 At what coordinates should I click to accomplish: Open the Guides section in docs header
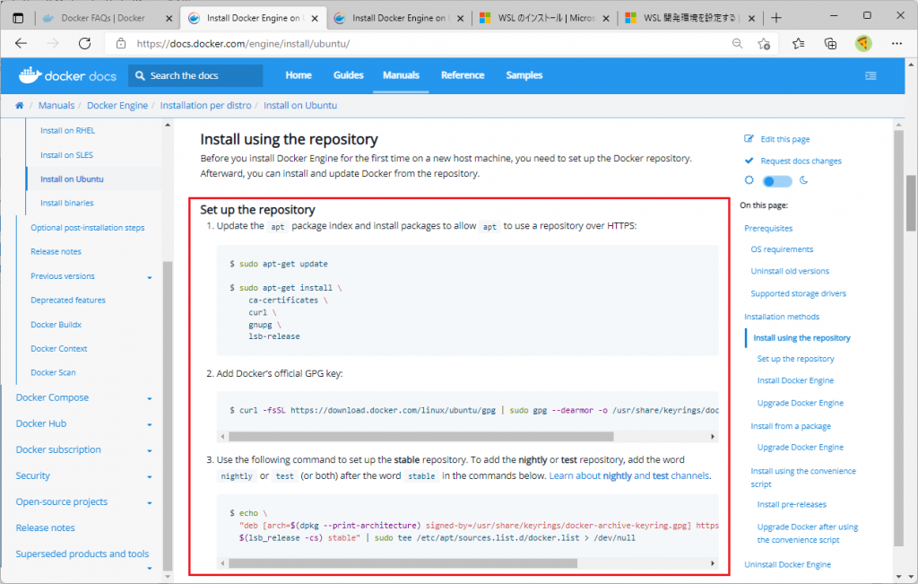pos(349,75)
